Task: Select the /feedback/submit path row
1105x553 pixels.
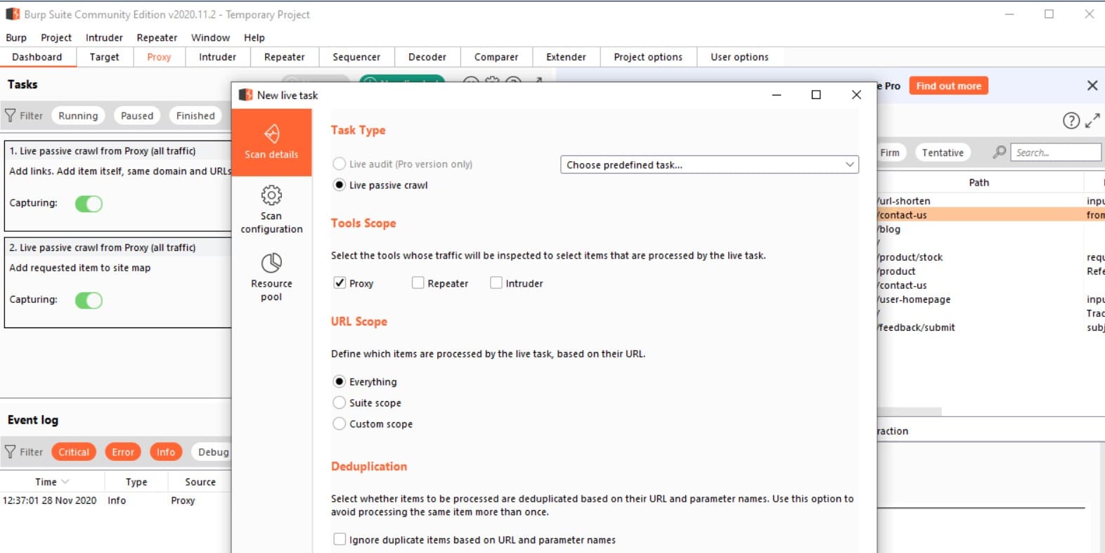Action: click(991, 327)
